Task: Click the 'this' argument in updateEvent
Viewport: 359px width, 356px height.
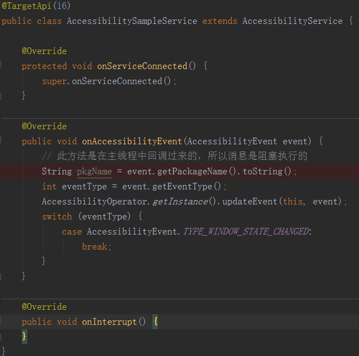Action: 293,202
